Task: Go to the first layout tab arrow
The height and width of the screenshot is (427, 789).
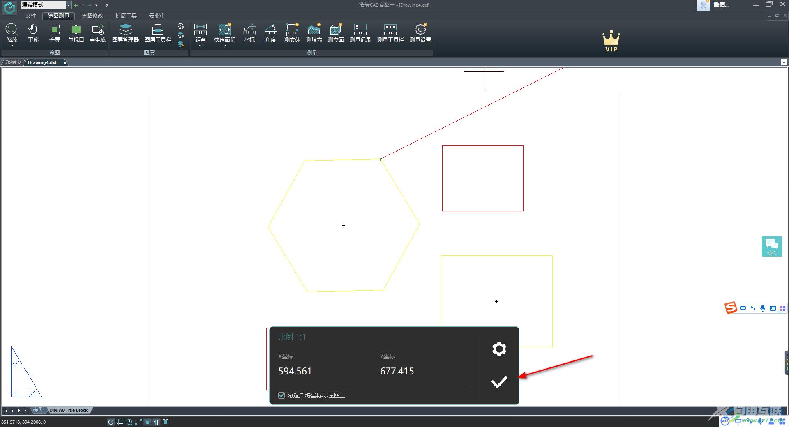Action: [x=6, y=411]
